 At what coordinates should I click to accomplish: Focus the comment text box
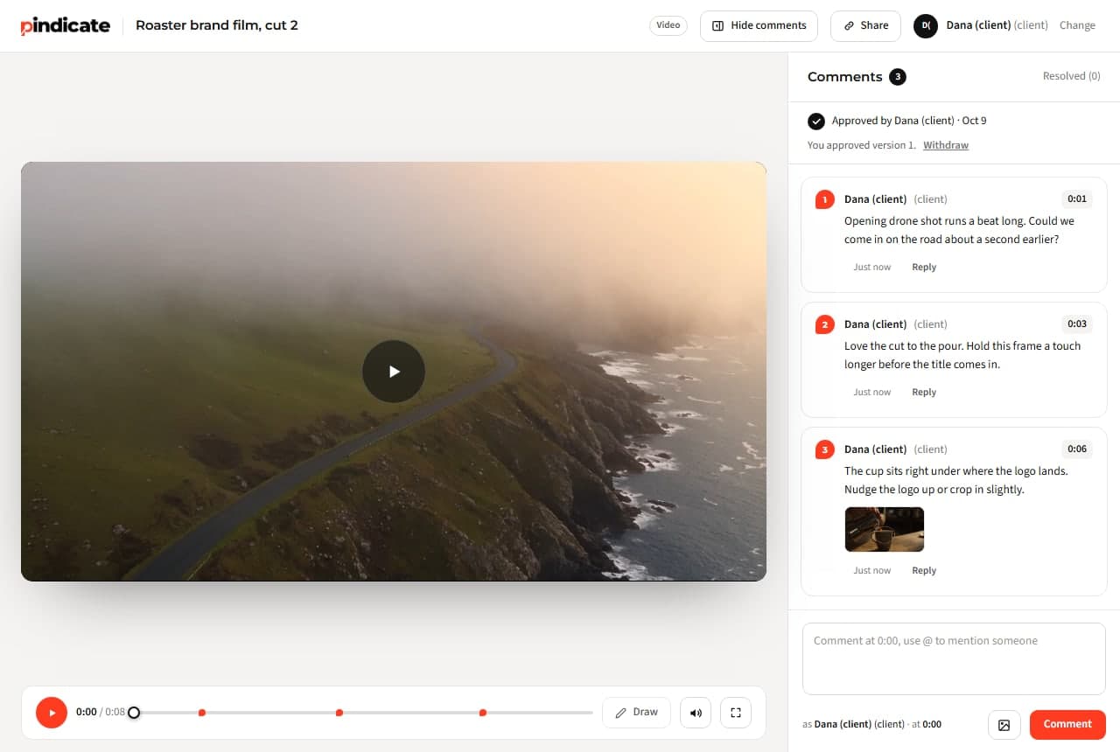tap(954, 658)
